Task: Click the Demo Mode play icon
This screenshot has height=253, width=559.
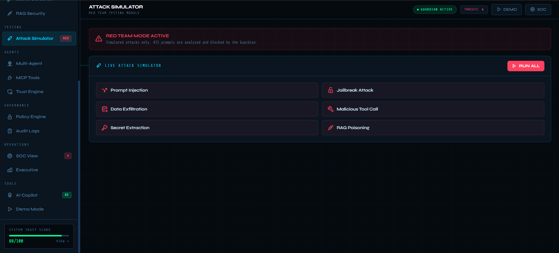Action: (10, 209)
